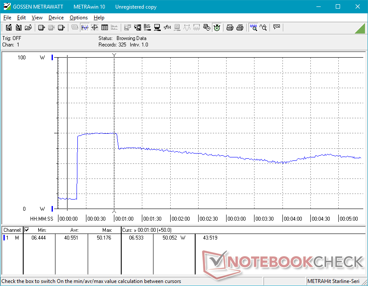Open a file with the folder icon
The height and width of the screenshot is (286, 368).
pos(28,28)
